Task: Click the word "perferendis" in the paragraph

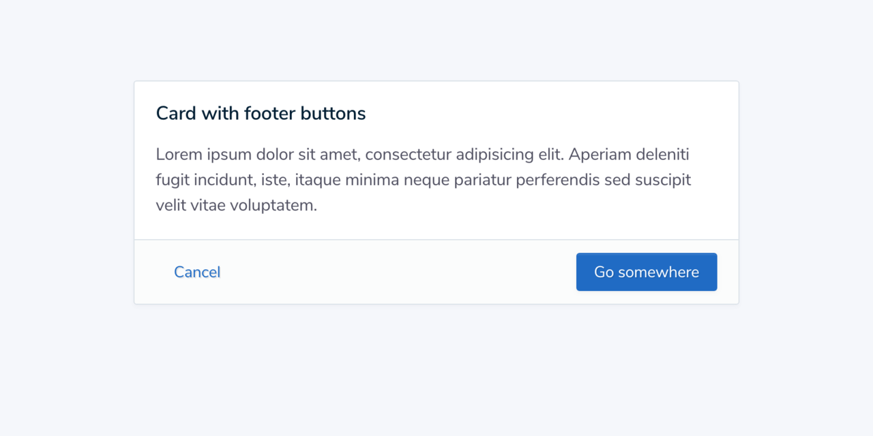Action: [x=558, y=181]
